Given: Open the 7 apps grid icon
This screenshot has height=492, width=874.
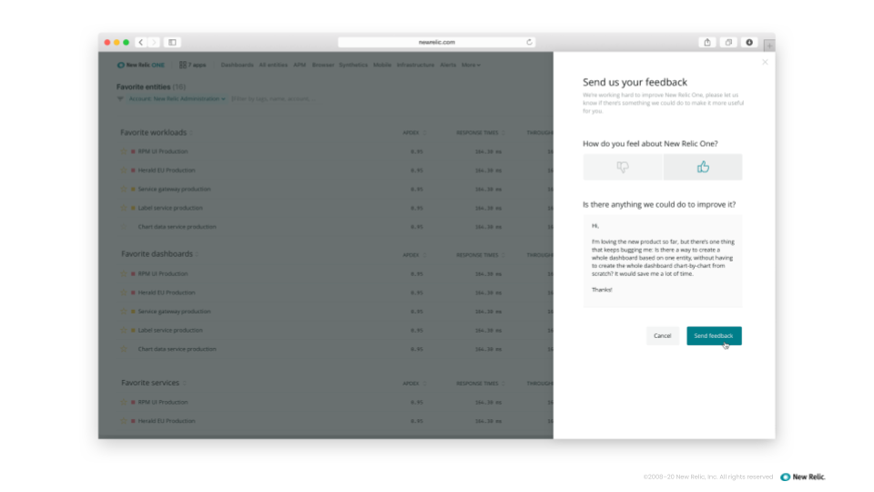Looking at the screenshot, I should point(183,66).
